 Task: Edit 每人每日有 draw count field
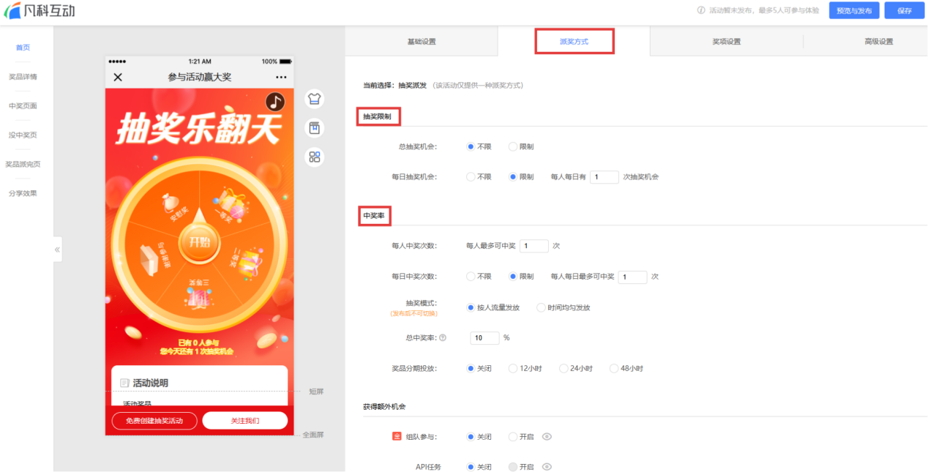(605, 177)
